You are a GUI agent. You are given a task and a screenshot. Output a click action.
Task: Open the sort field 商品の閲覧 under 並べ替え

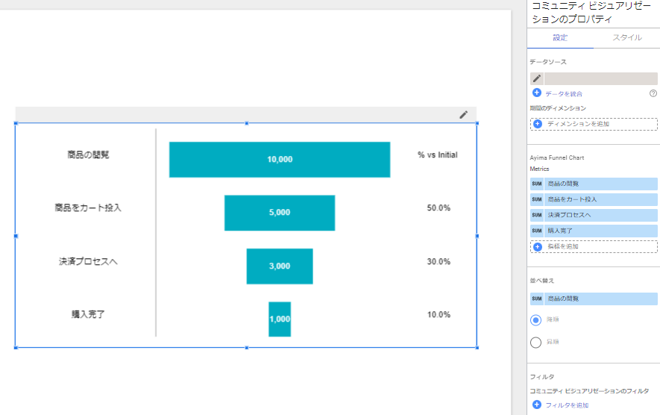(600, 299)
